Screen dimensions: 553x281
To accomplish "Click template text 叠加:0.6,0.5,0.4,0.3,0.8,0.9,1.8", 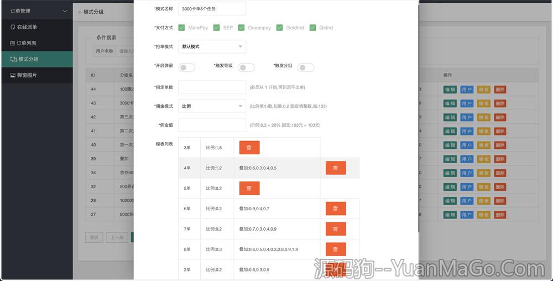I will click(x=268, y=249).
